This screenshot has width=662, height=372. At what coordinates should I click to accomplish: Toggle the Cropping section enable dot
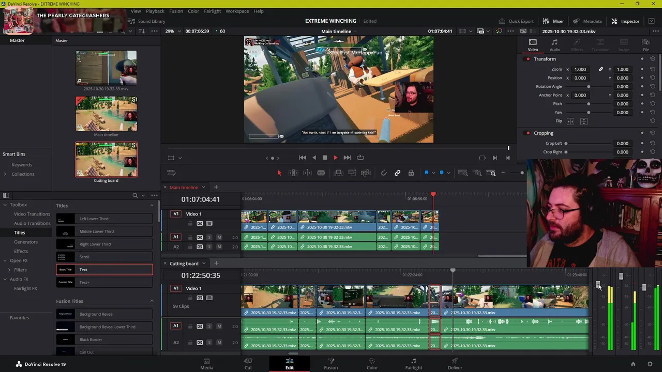coord(528,133)
